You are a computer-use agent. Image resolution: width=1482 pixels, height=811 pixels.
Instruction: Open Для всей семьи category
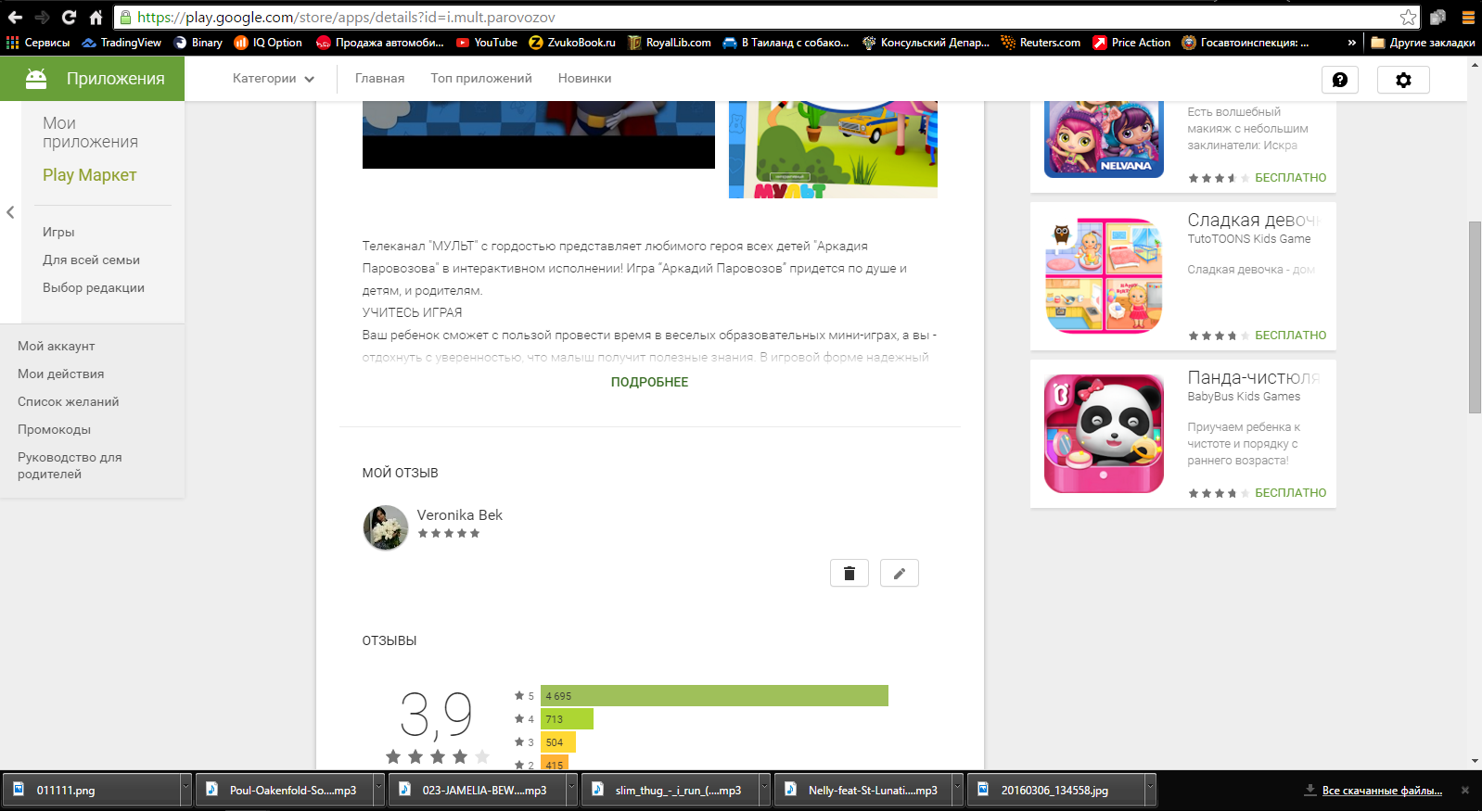tap(91, 260)
